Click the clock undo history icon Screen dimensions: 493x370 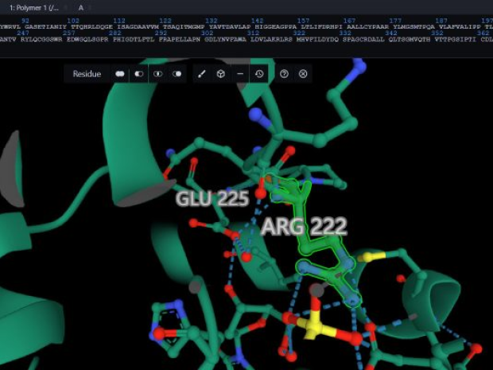(x=259, y=74)
